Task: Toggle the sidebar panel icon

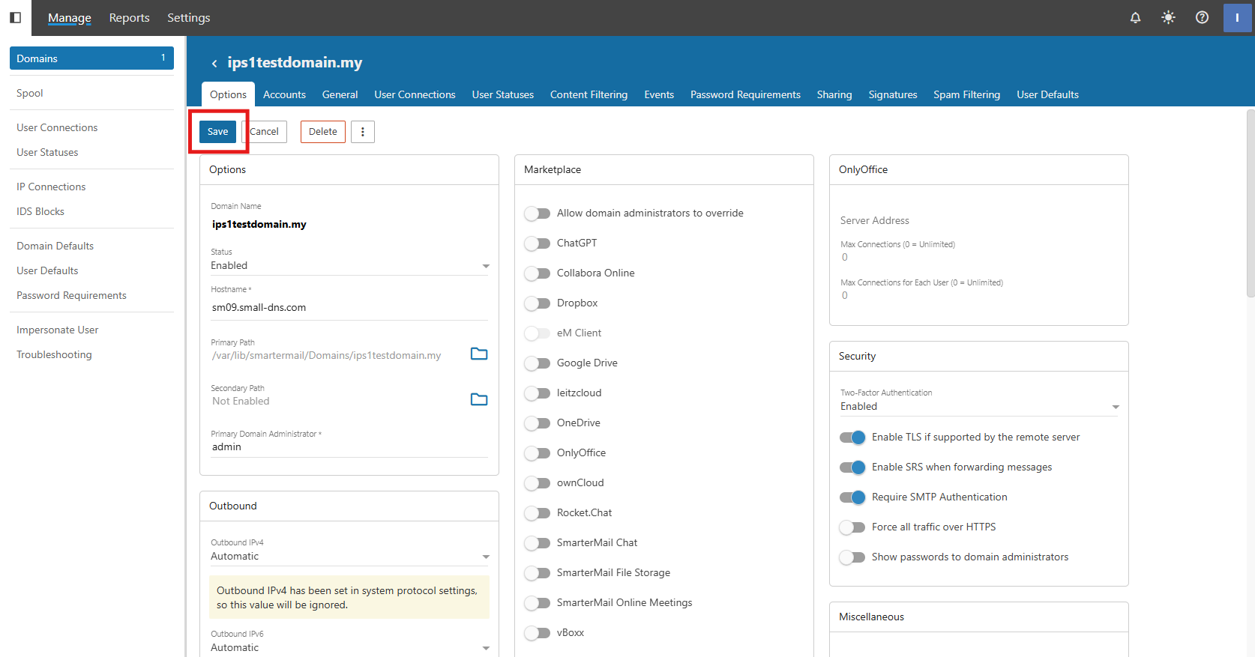Action: point(15,17)
